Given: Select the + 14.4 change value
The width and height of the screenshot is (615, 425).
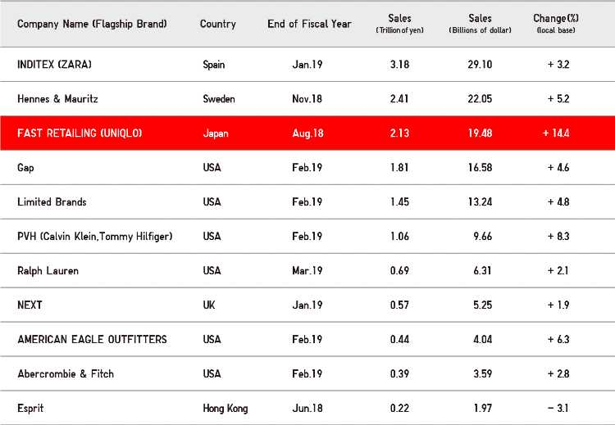Looking at the screenshot, I should (556, 133).
